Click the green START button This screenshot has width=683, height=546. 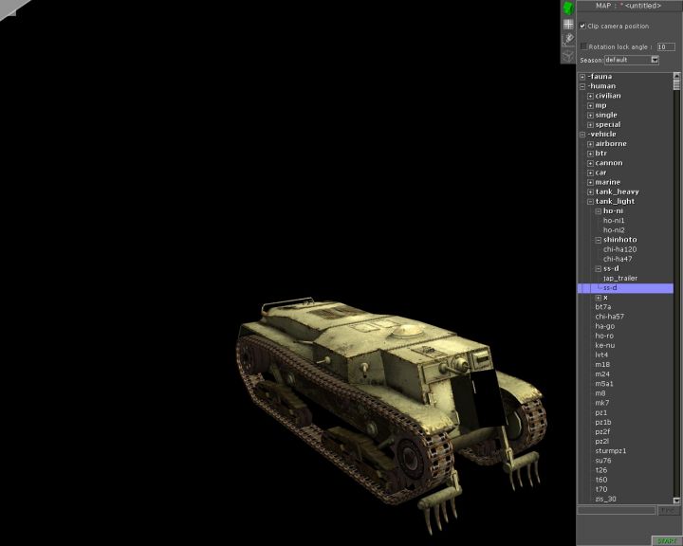(666, 540)
